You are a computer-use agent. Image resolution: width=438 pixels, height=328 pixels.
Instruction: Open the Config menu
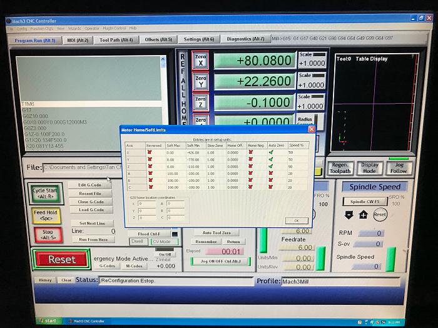click(22, 29)
